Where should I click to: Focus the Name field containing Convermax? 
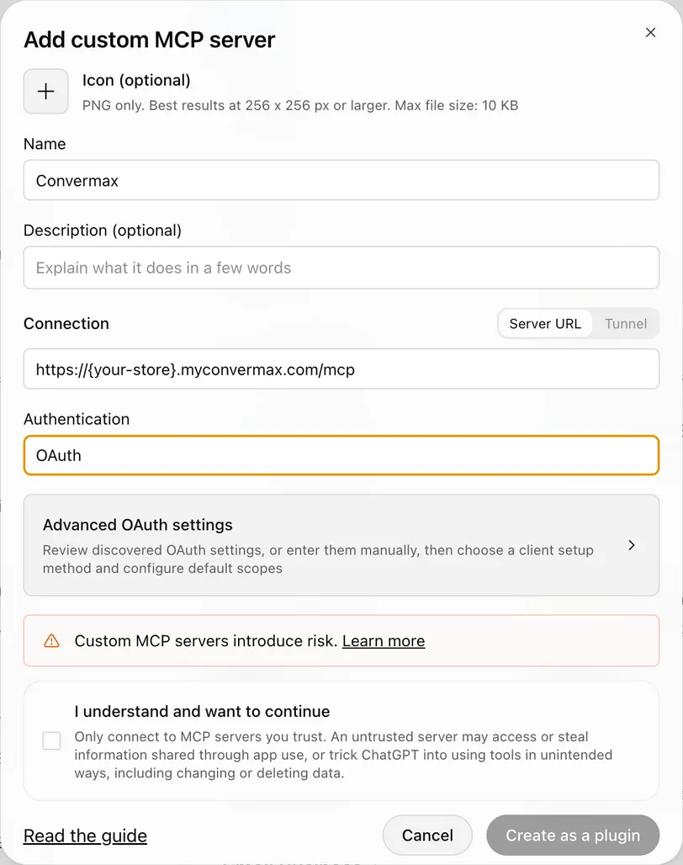point(341,180)
